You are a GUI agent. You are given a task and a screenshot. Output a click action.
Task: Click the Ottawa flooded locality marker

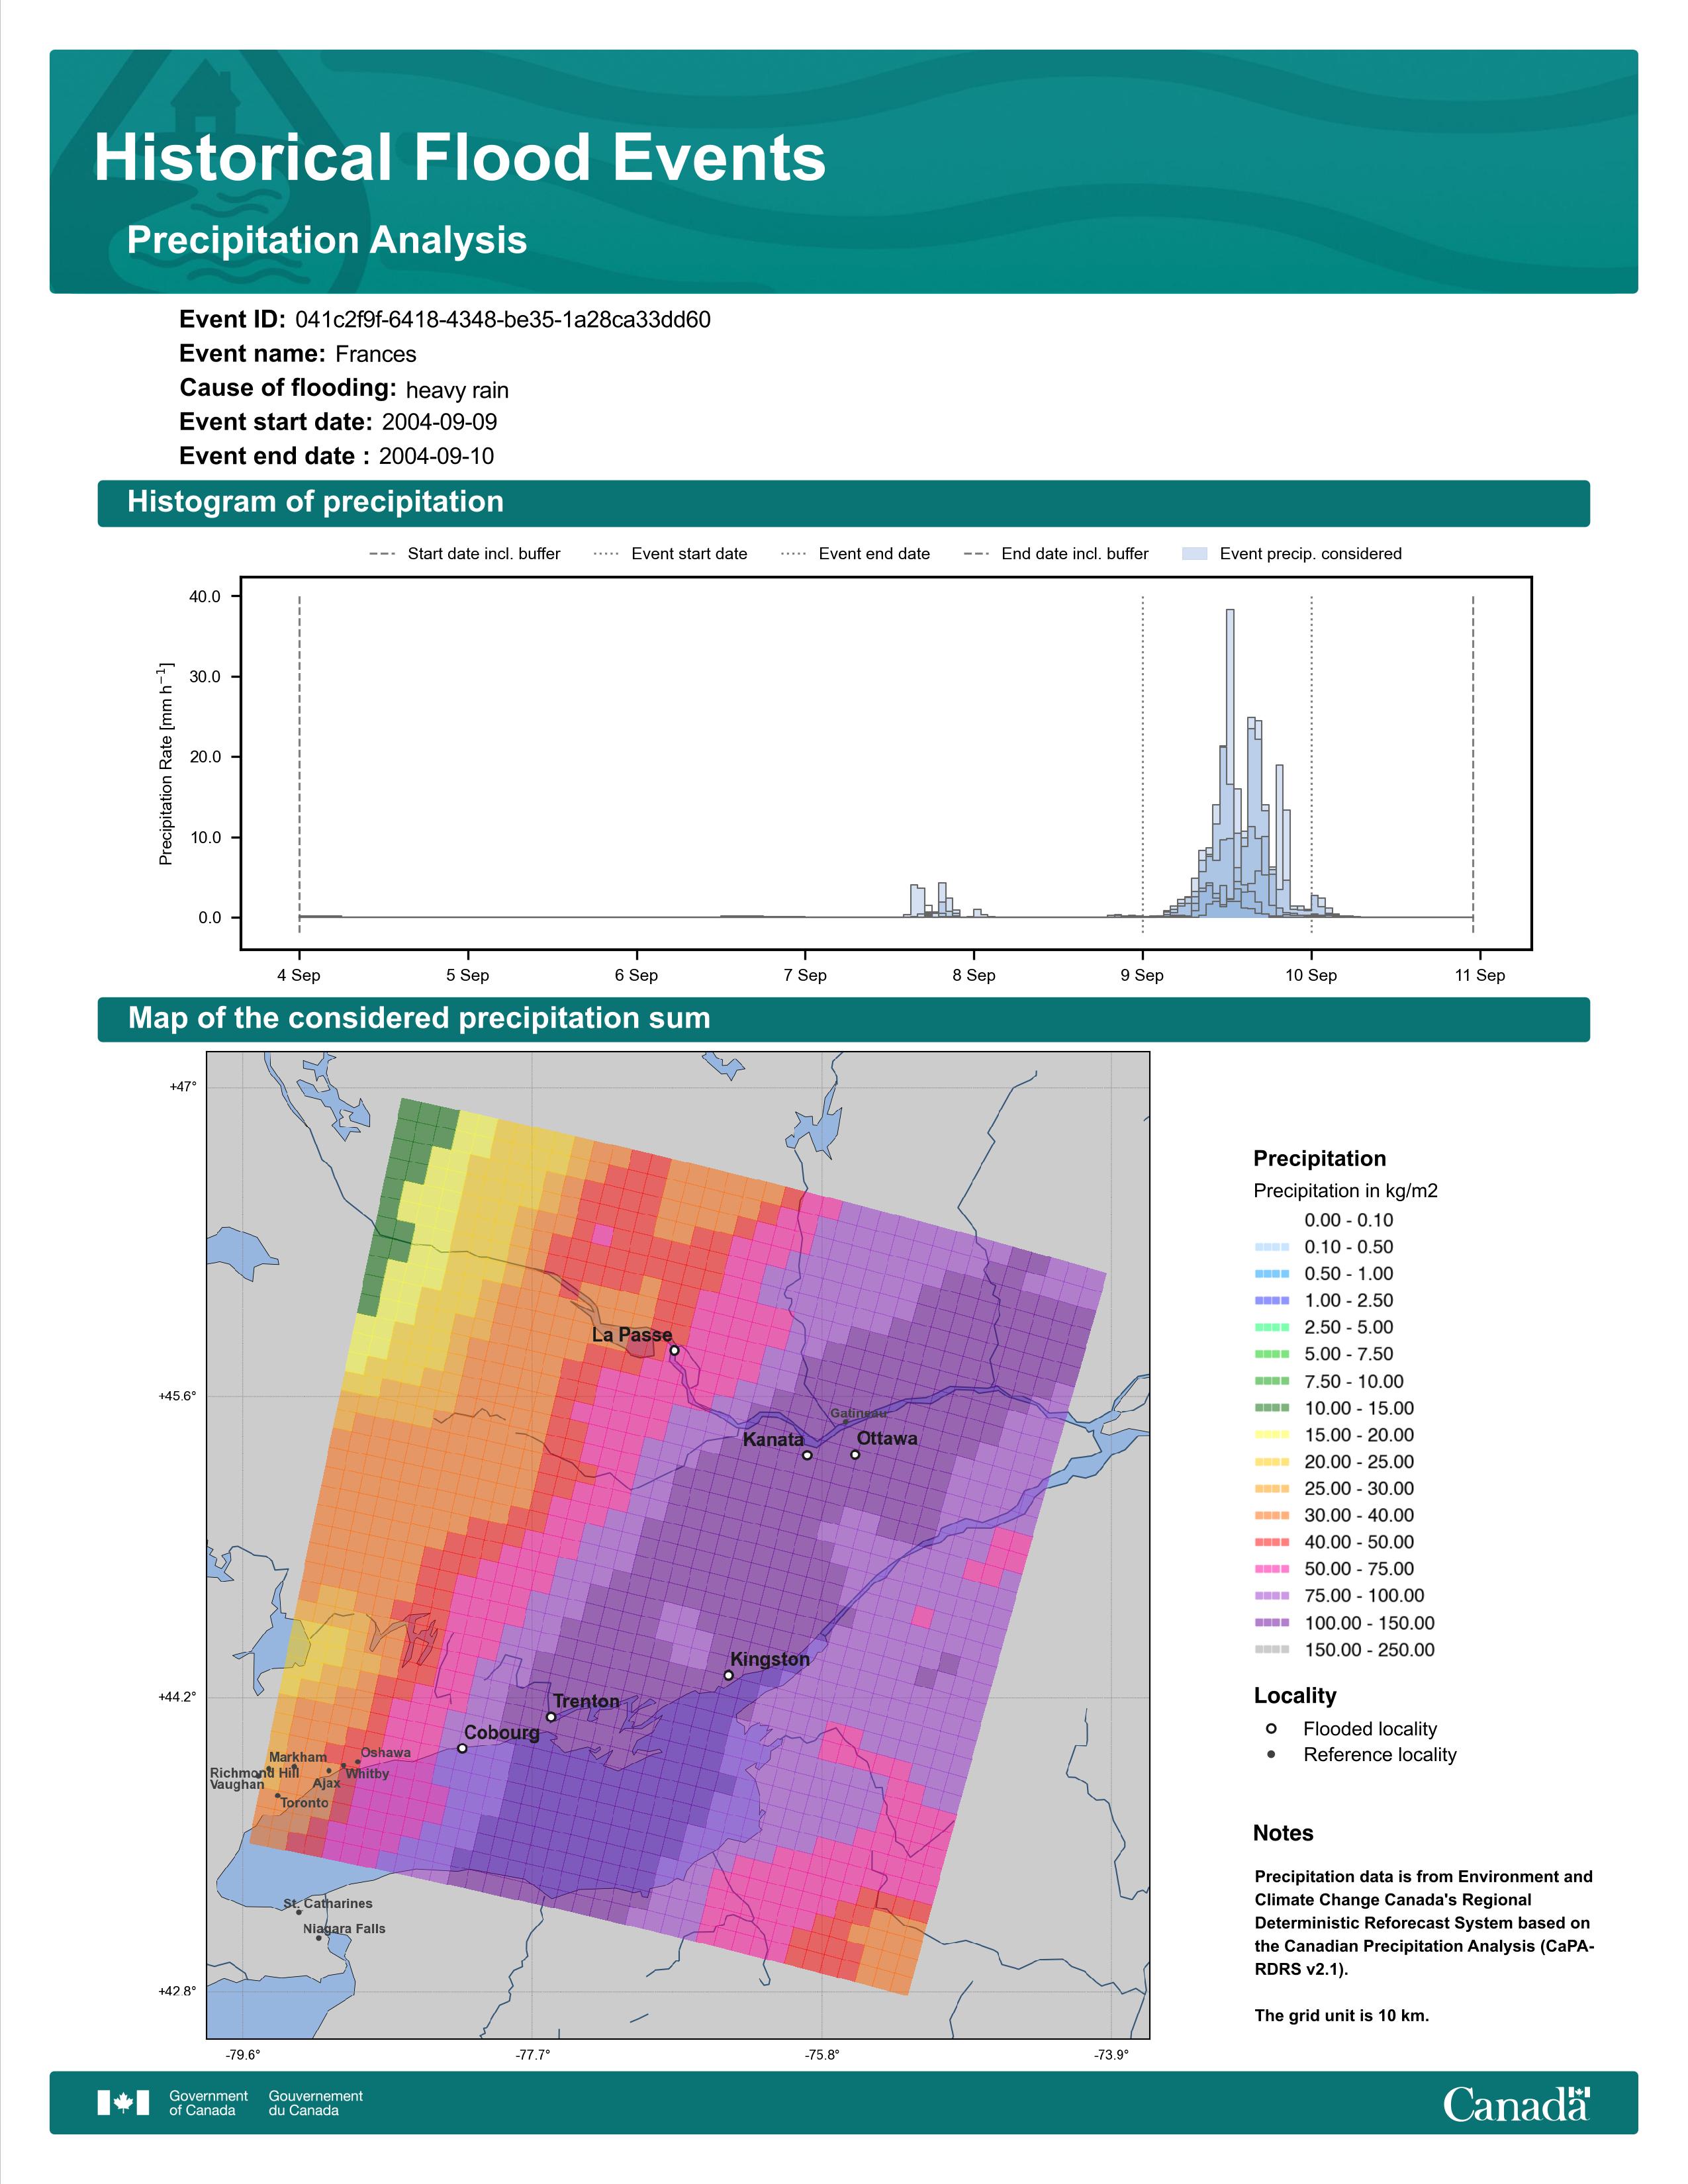tap(855, 1455)
